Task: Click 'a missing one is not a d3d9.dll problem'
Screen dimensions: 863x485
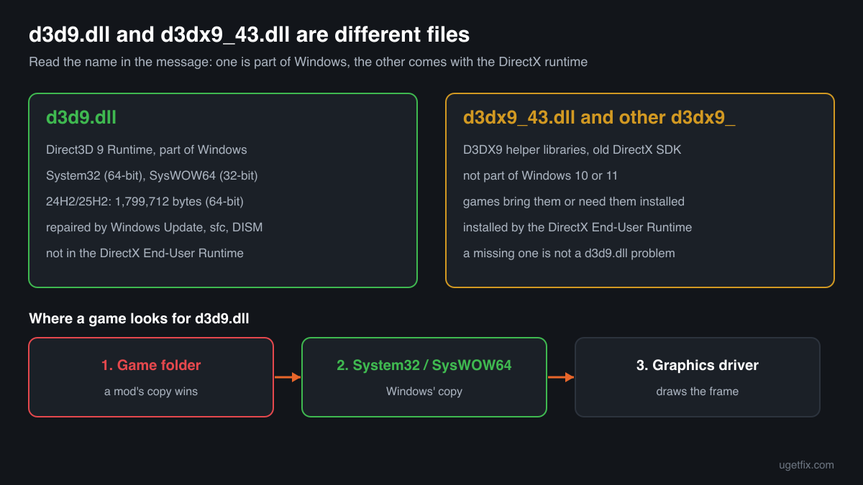Action: [x=569, y=254]
